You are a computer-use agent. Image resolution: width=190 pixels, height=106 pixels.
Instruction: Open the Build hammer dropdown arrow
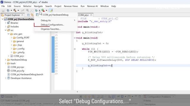18,11
